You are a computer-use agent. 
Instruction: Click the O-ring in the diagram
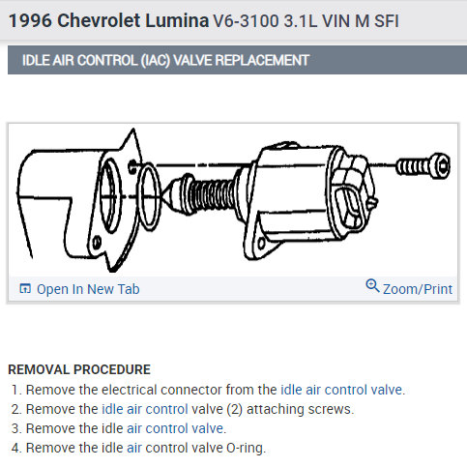tap(149, 196)
